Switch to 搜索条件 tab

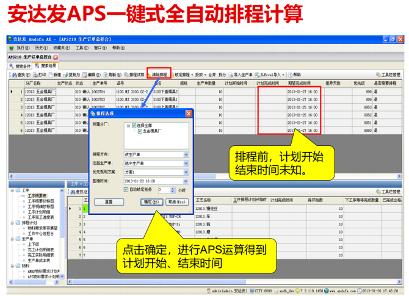click(20, 67)
